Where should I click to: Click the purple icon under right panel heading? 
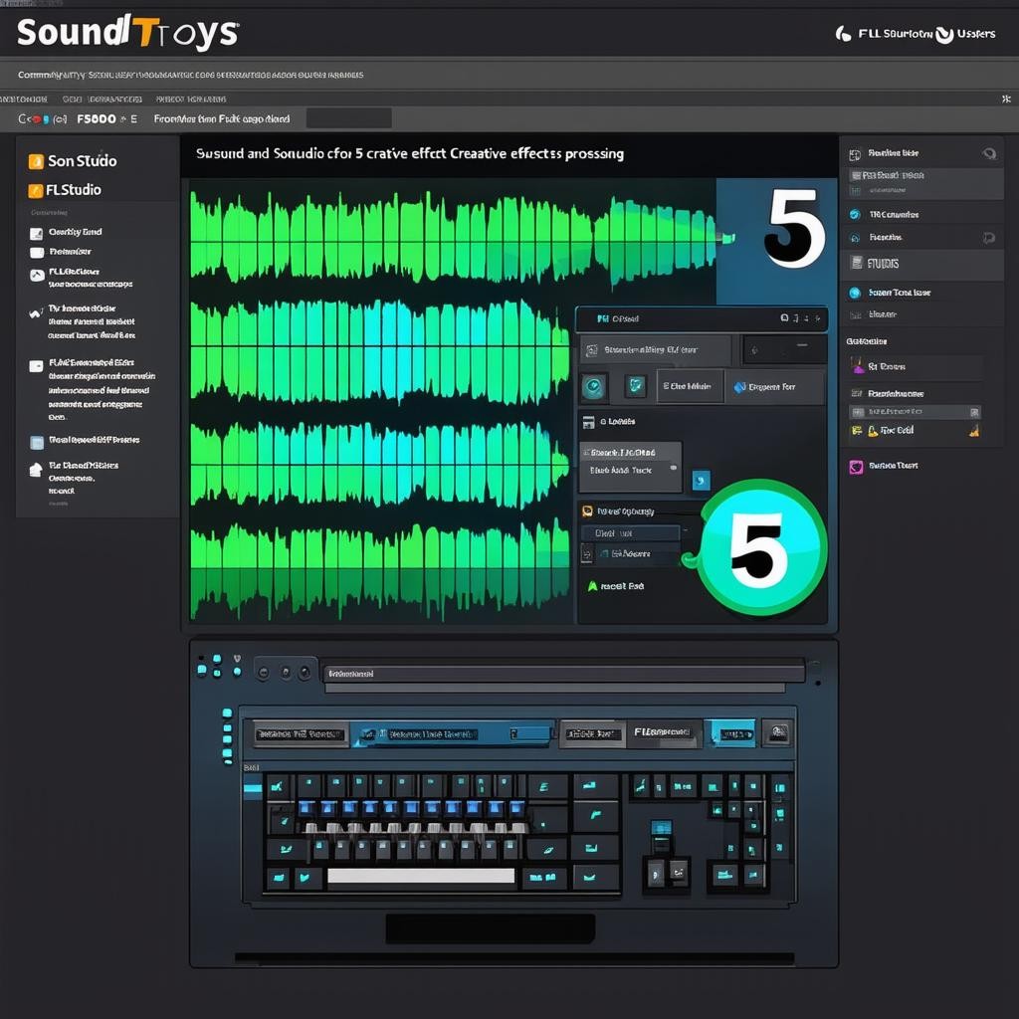pos(857,366)
